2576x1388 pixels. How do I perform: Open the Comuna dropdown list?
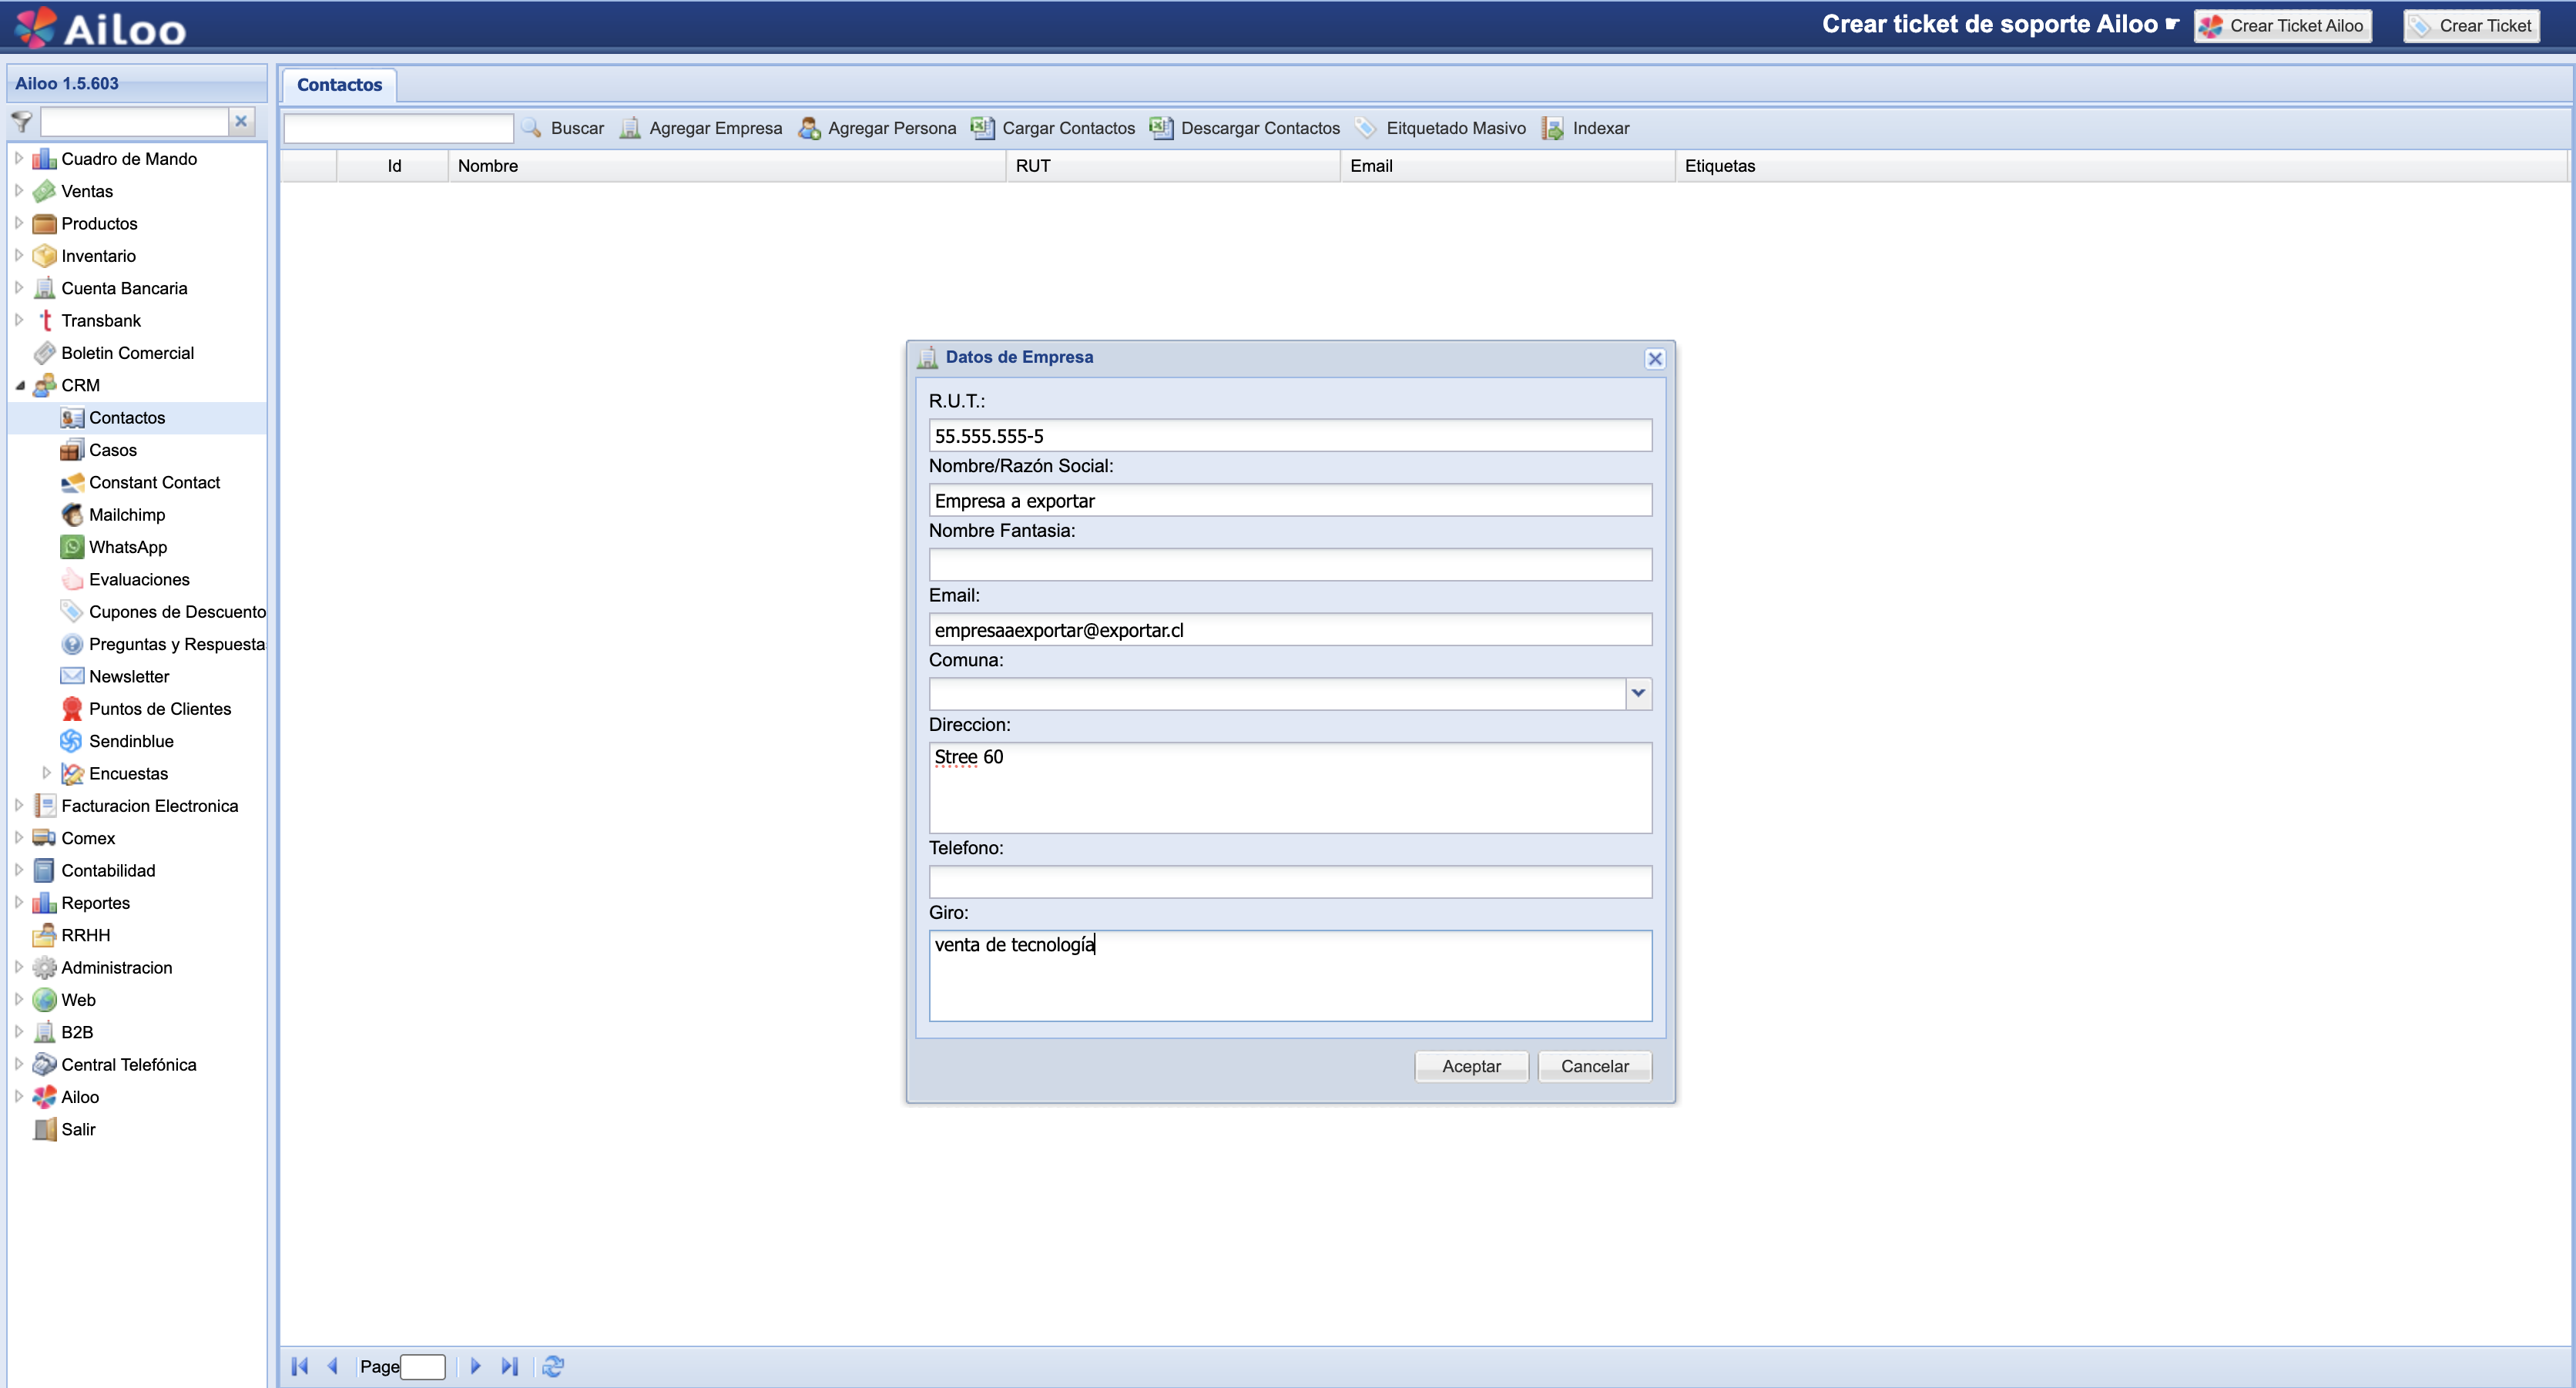tap(1638, 693)
